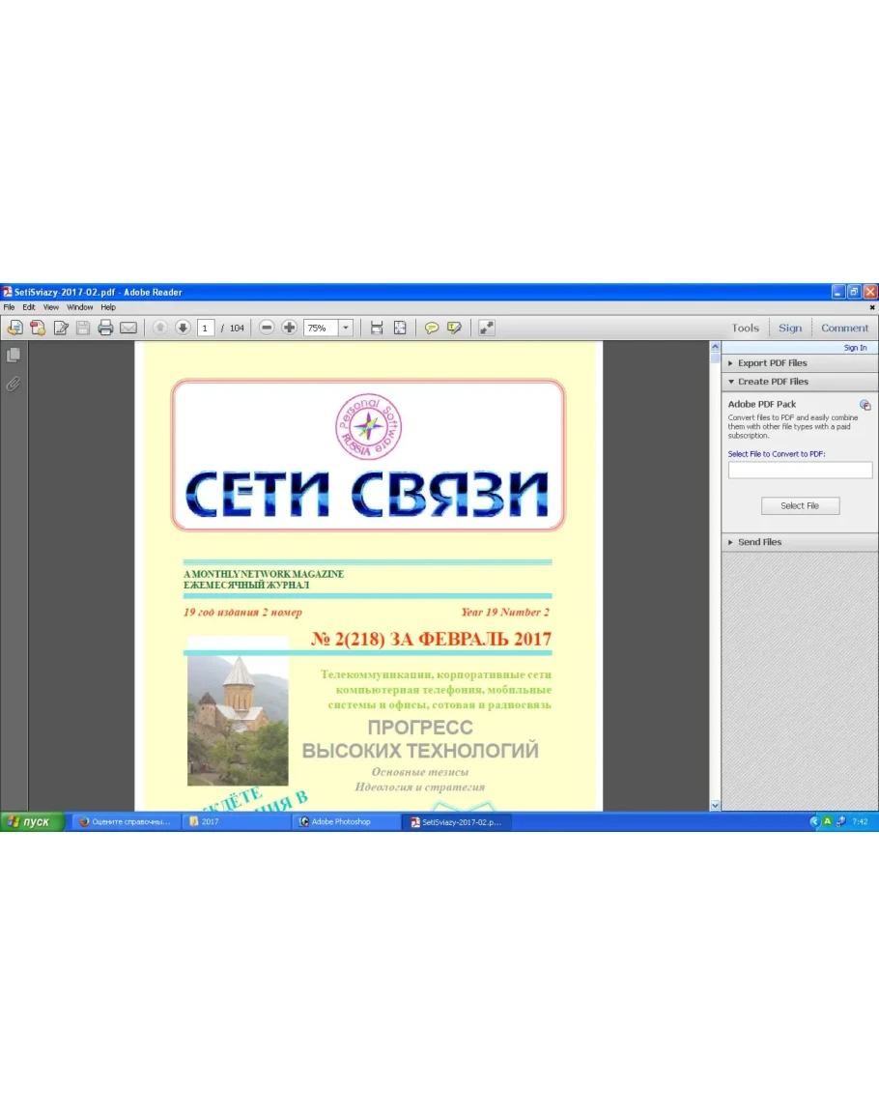The height and width of the screenshot is (1116, 879).
Task: Click the page number input field
Action: [x=206, y=328]
